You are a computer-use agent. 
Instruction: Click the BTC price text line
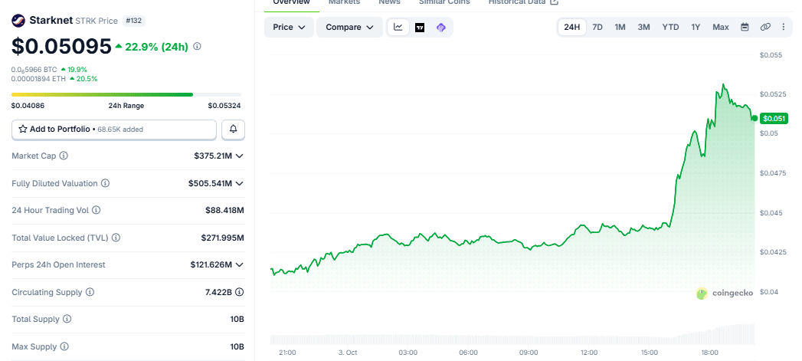(34, 69)
